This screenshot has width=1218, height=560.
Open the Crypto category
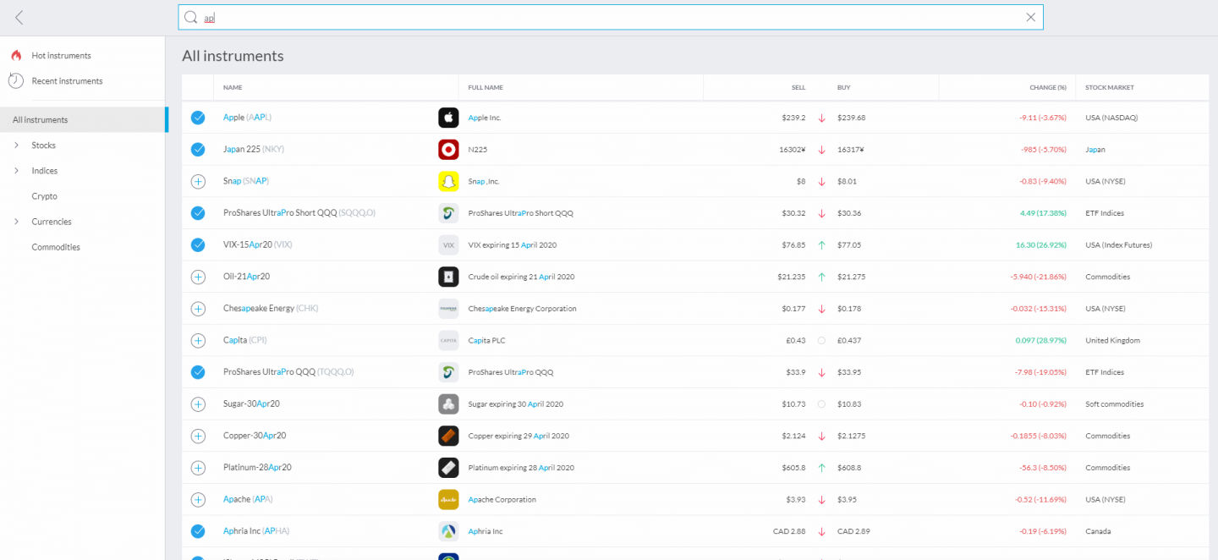(44, 196)
